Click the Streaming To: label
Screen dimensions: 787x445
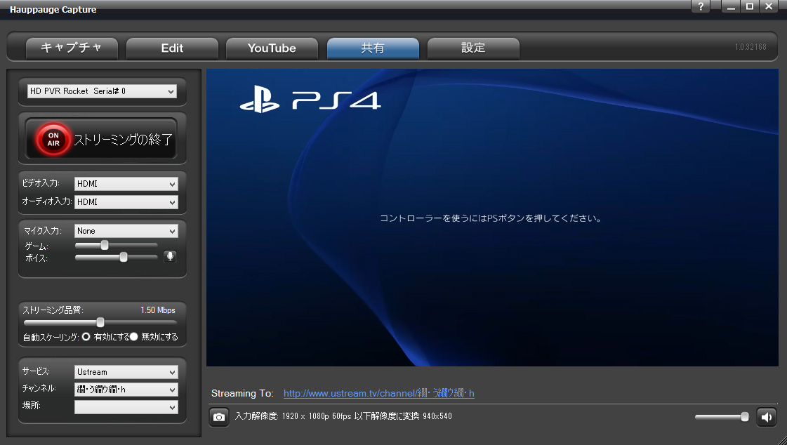242,393
